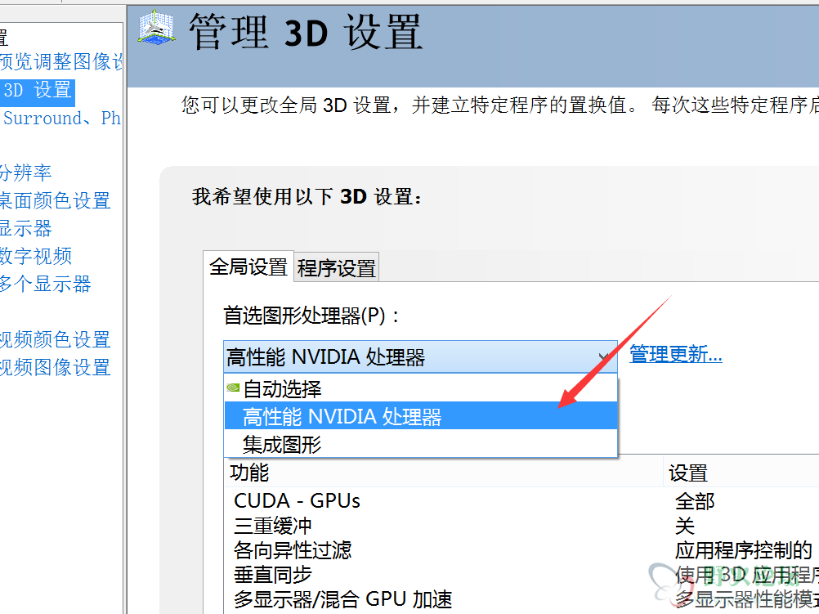Select 高性能 NVIDIA 处理器 in the dropdown list

421,416
